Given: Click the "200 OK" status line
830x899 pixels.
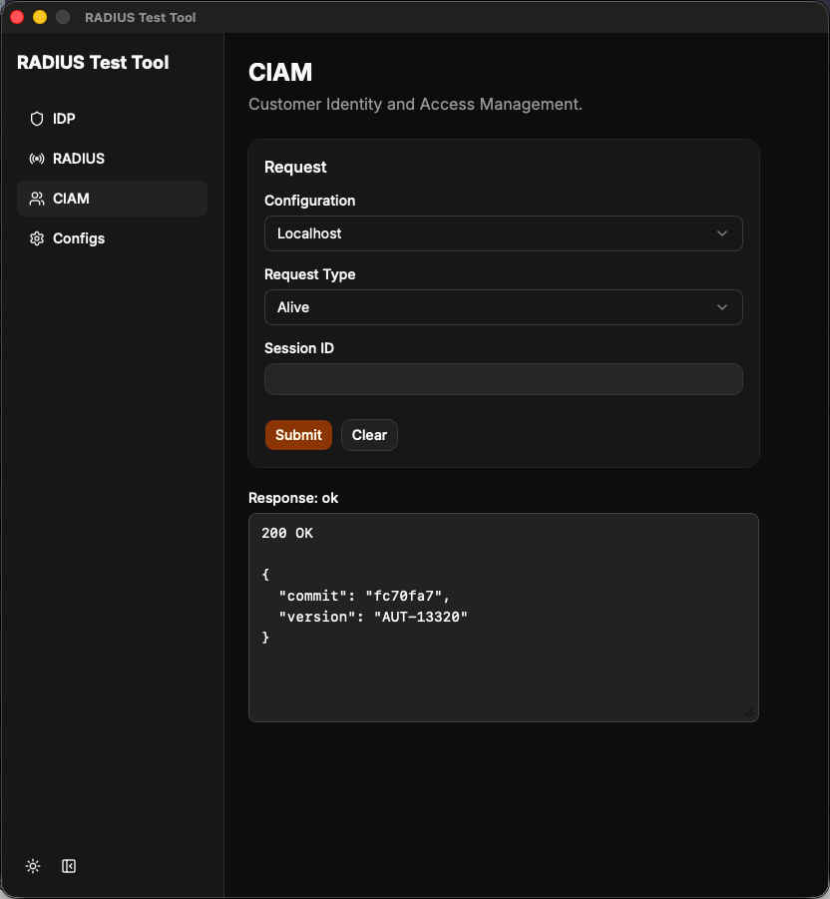Looking at the screenshot, I should pyautogui.click(x=287, y=533).
